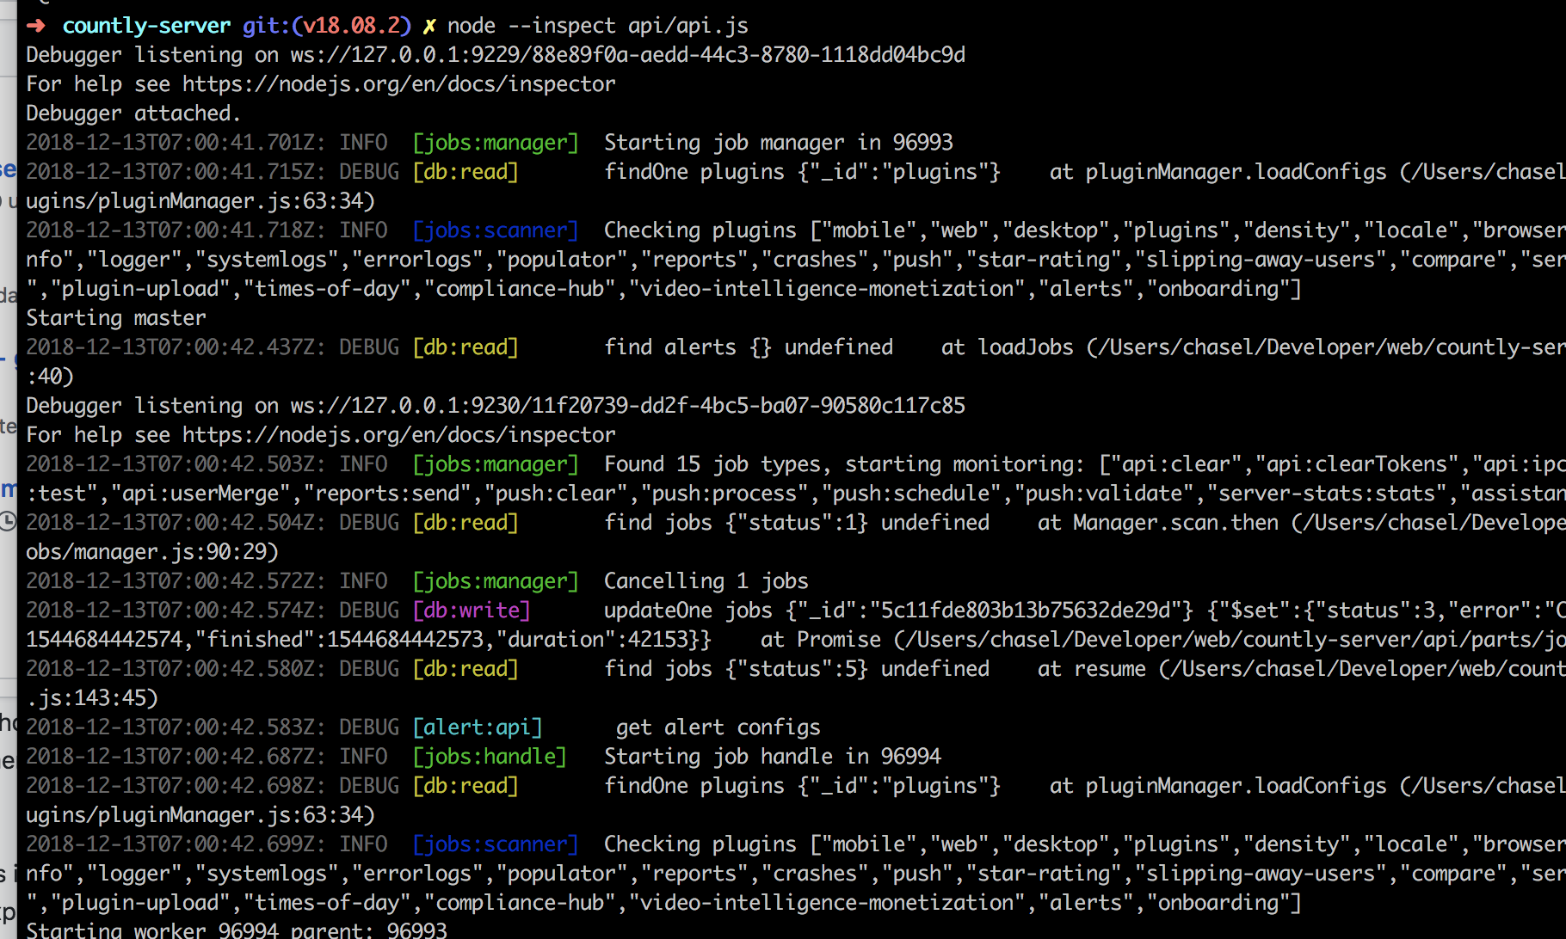Screen dimensions: 1566x939
Task: Click the "Starting job handle in 96994" message
Action: click(x=773, y=757)
